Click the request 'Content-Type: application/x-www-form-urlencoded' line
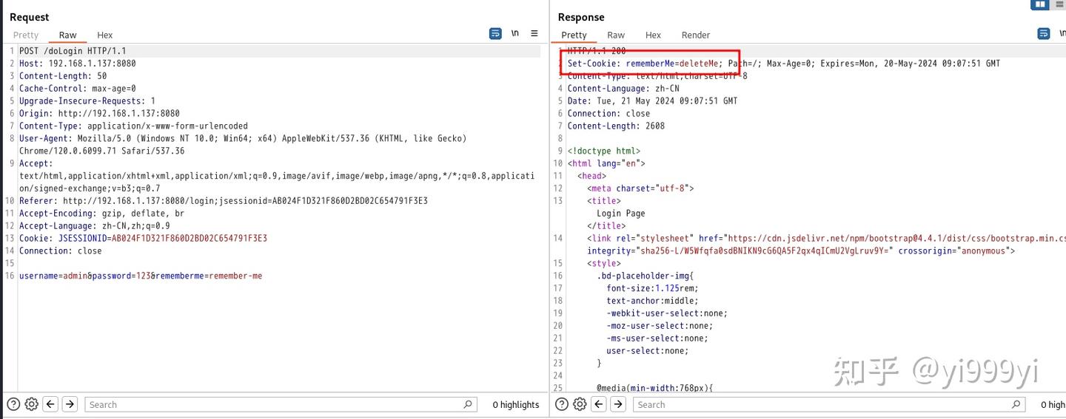1066x419 pixels. pyautogui.click(x=133, y=126)
